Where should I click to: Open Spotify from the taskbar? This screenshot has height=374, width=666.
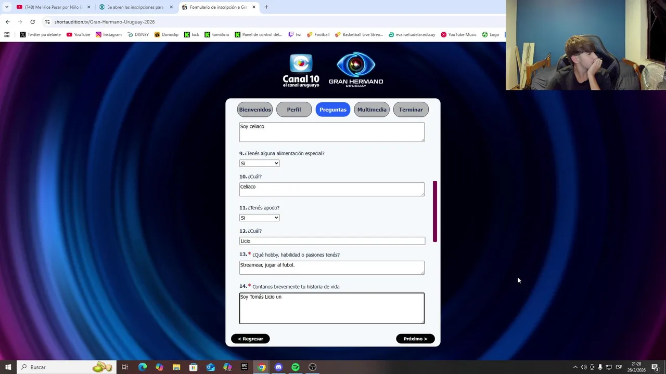click(296, 367)
